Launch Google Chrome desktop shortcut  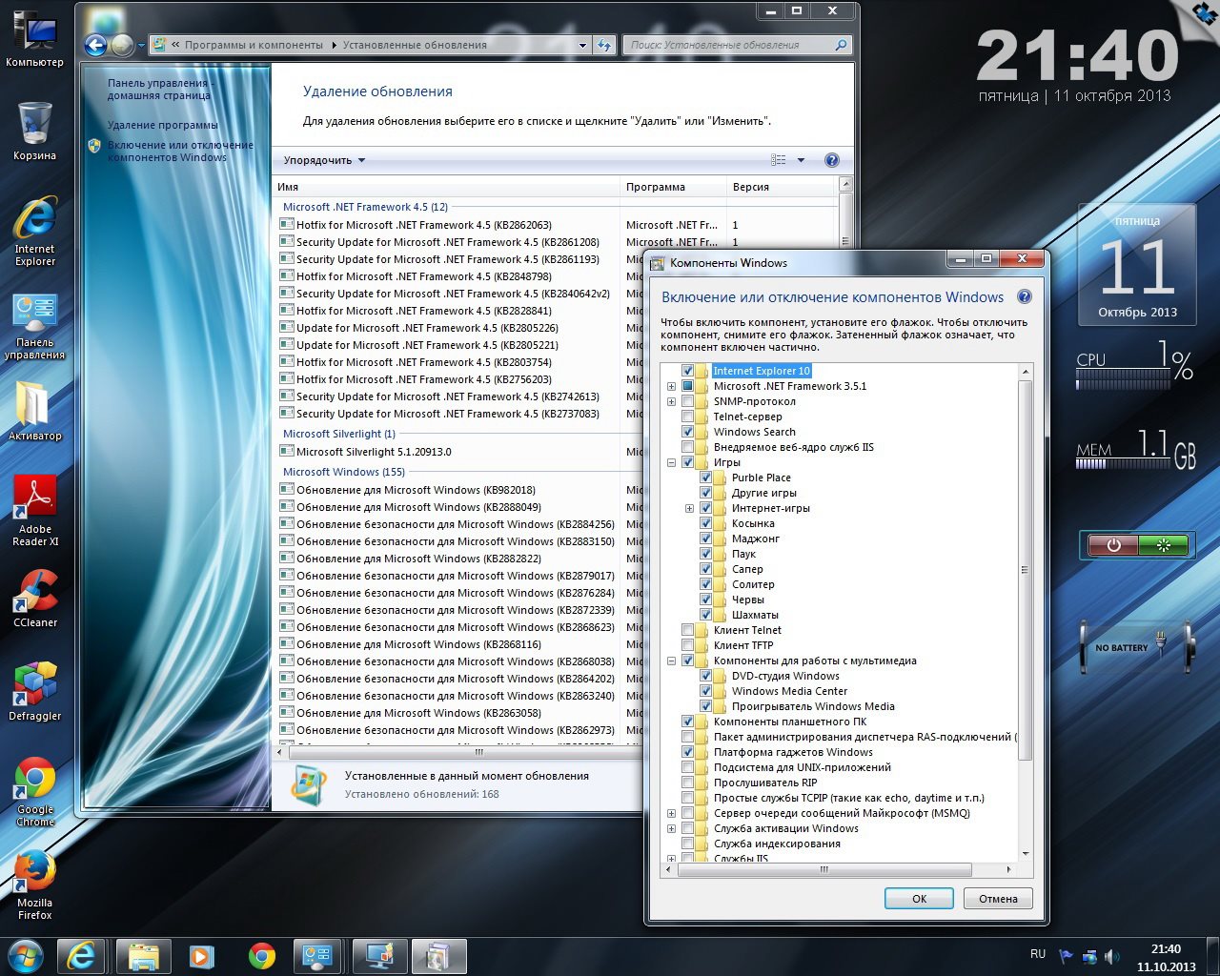click(x=34, y=791)
